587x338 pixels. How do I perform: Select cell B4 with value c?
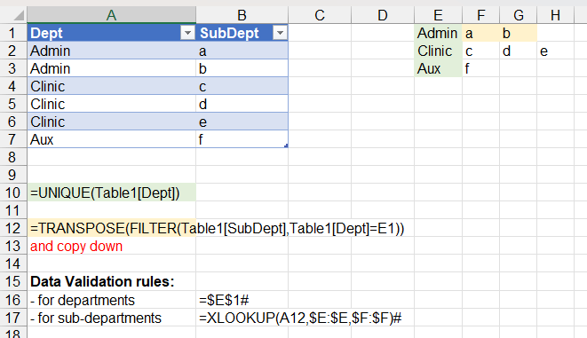[x=242, y=86]
